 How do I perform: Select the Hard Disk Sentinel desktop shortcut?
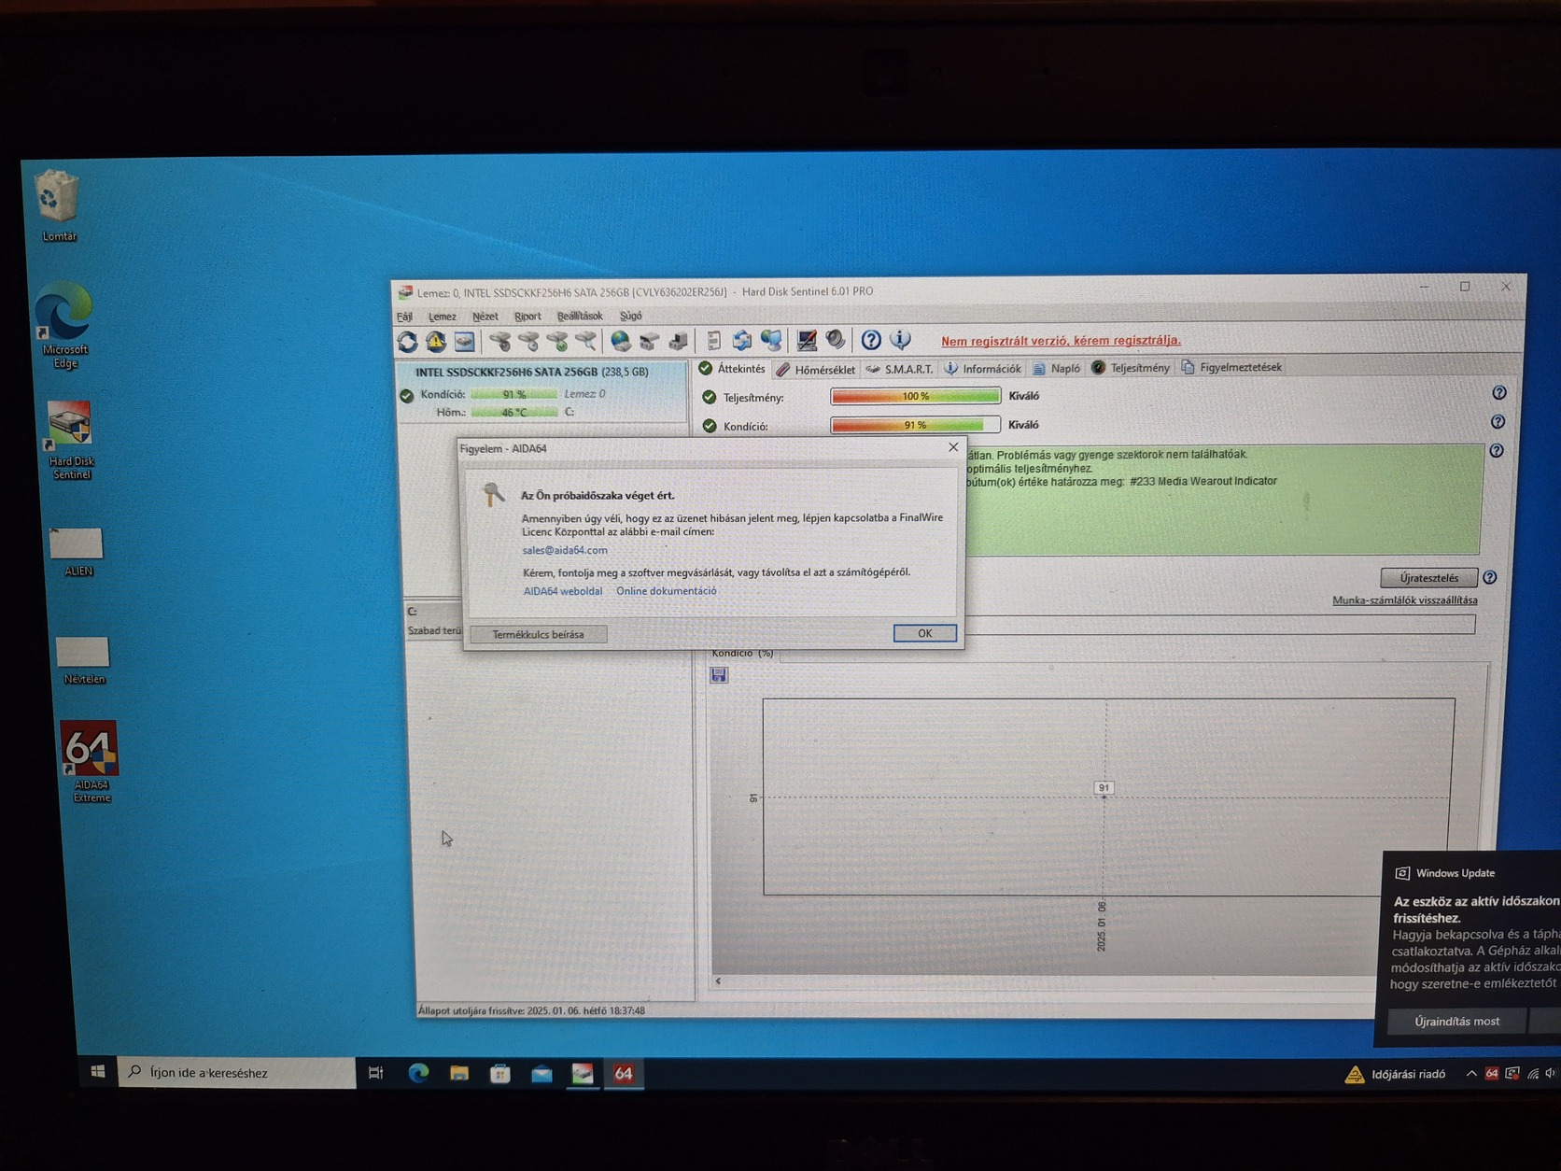click(71, 440)
